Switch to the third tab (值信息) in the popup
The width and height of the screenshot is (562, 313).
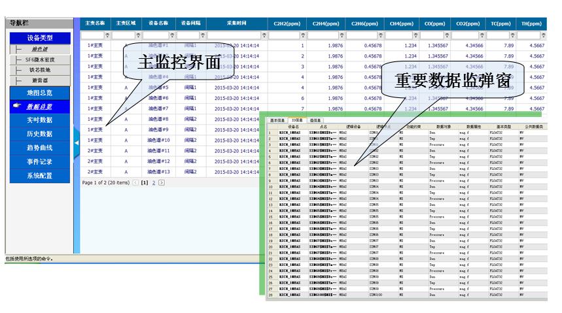[315, 120]
